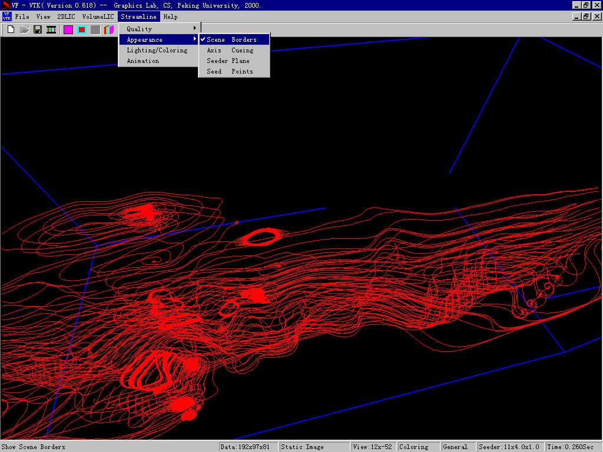603x452 pixels.
Task: Open the File menu
Action: [x=22, y=16]
